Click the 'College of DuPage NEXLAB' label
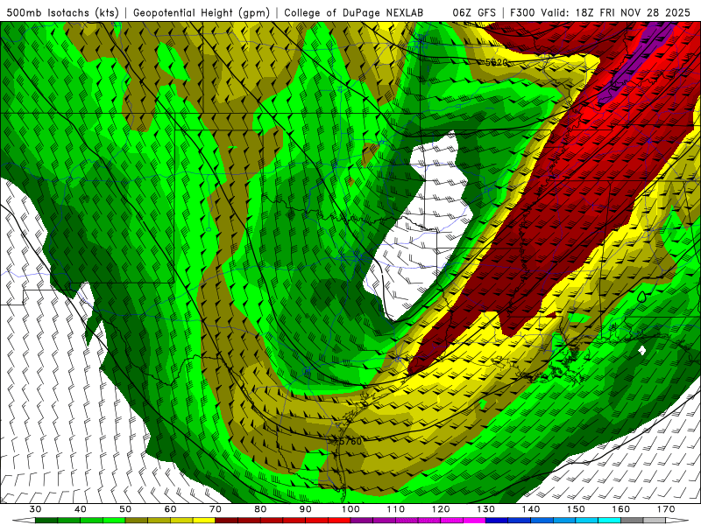 click(354, 12)
